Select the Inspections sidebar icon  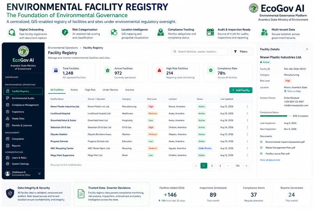click(x=8, y=112)
